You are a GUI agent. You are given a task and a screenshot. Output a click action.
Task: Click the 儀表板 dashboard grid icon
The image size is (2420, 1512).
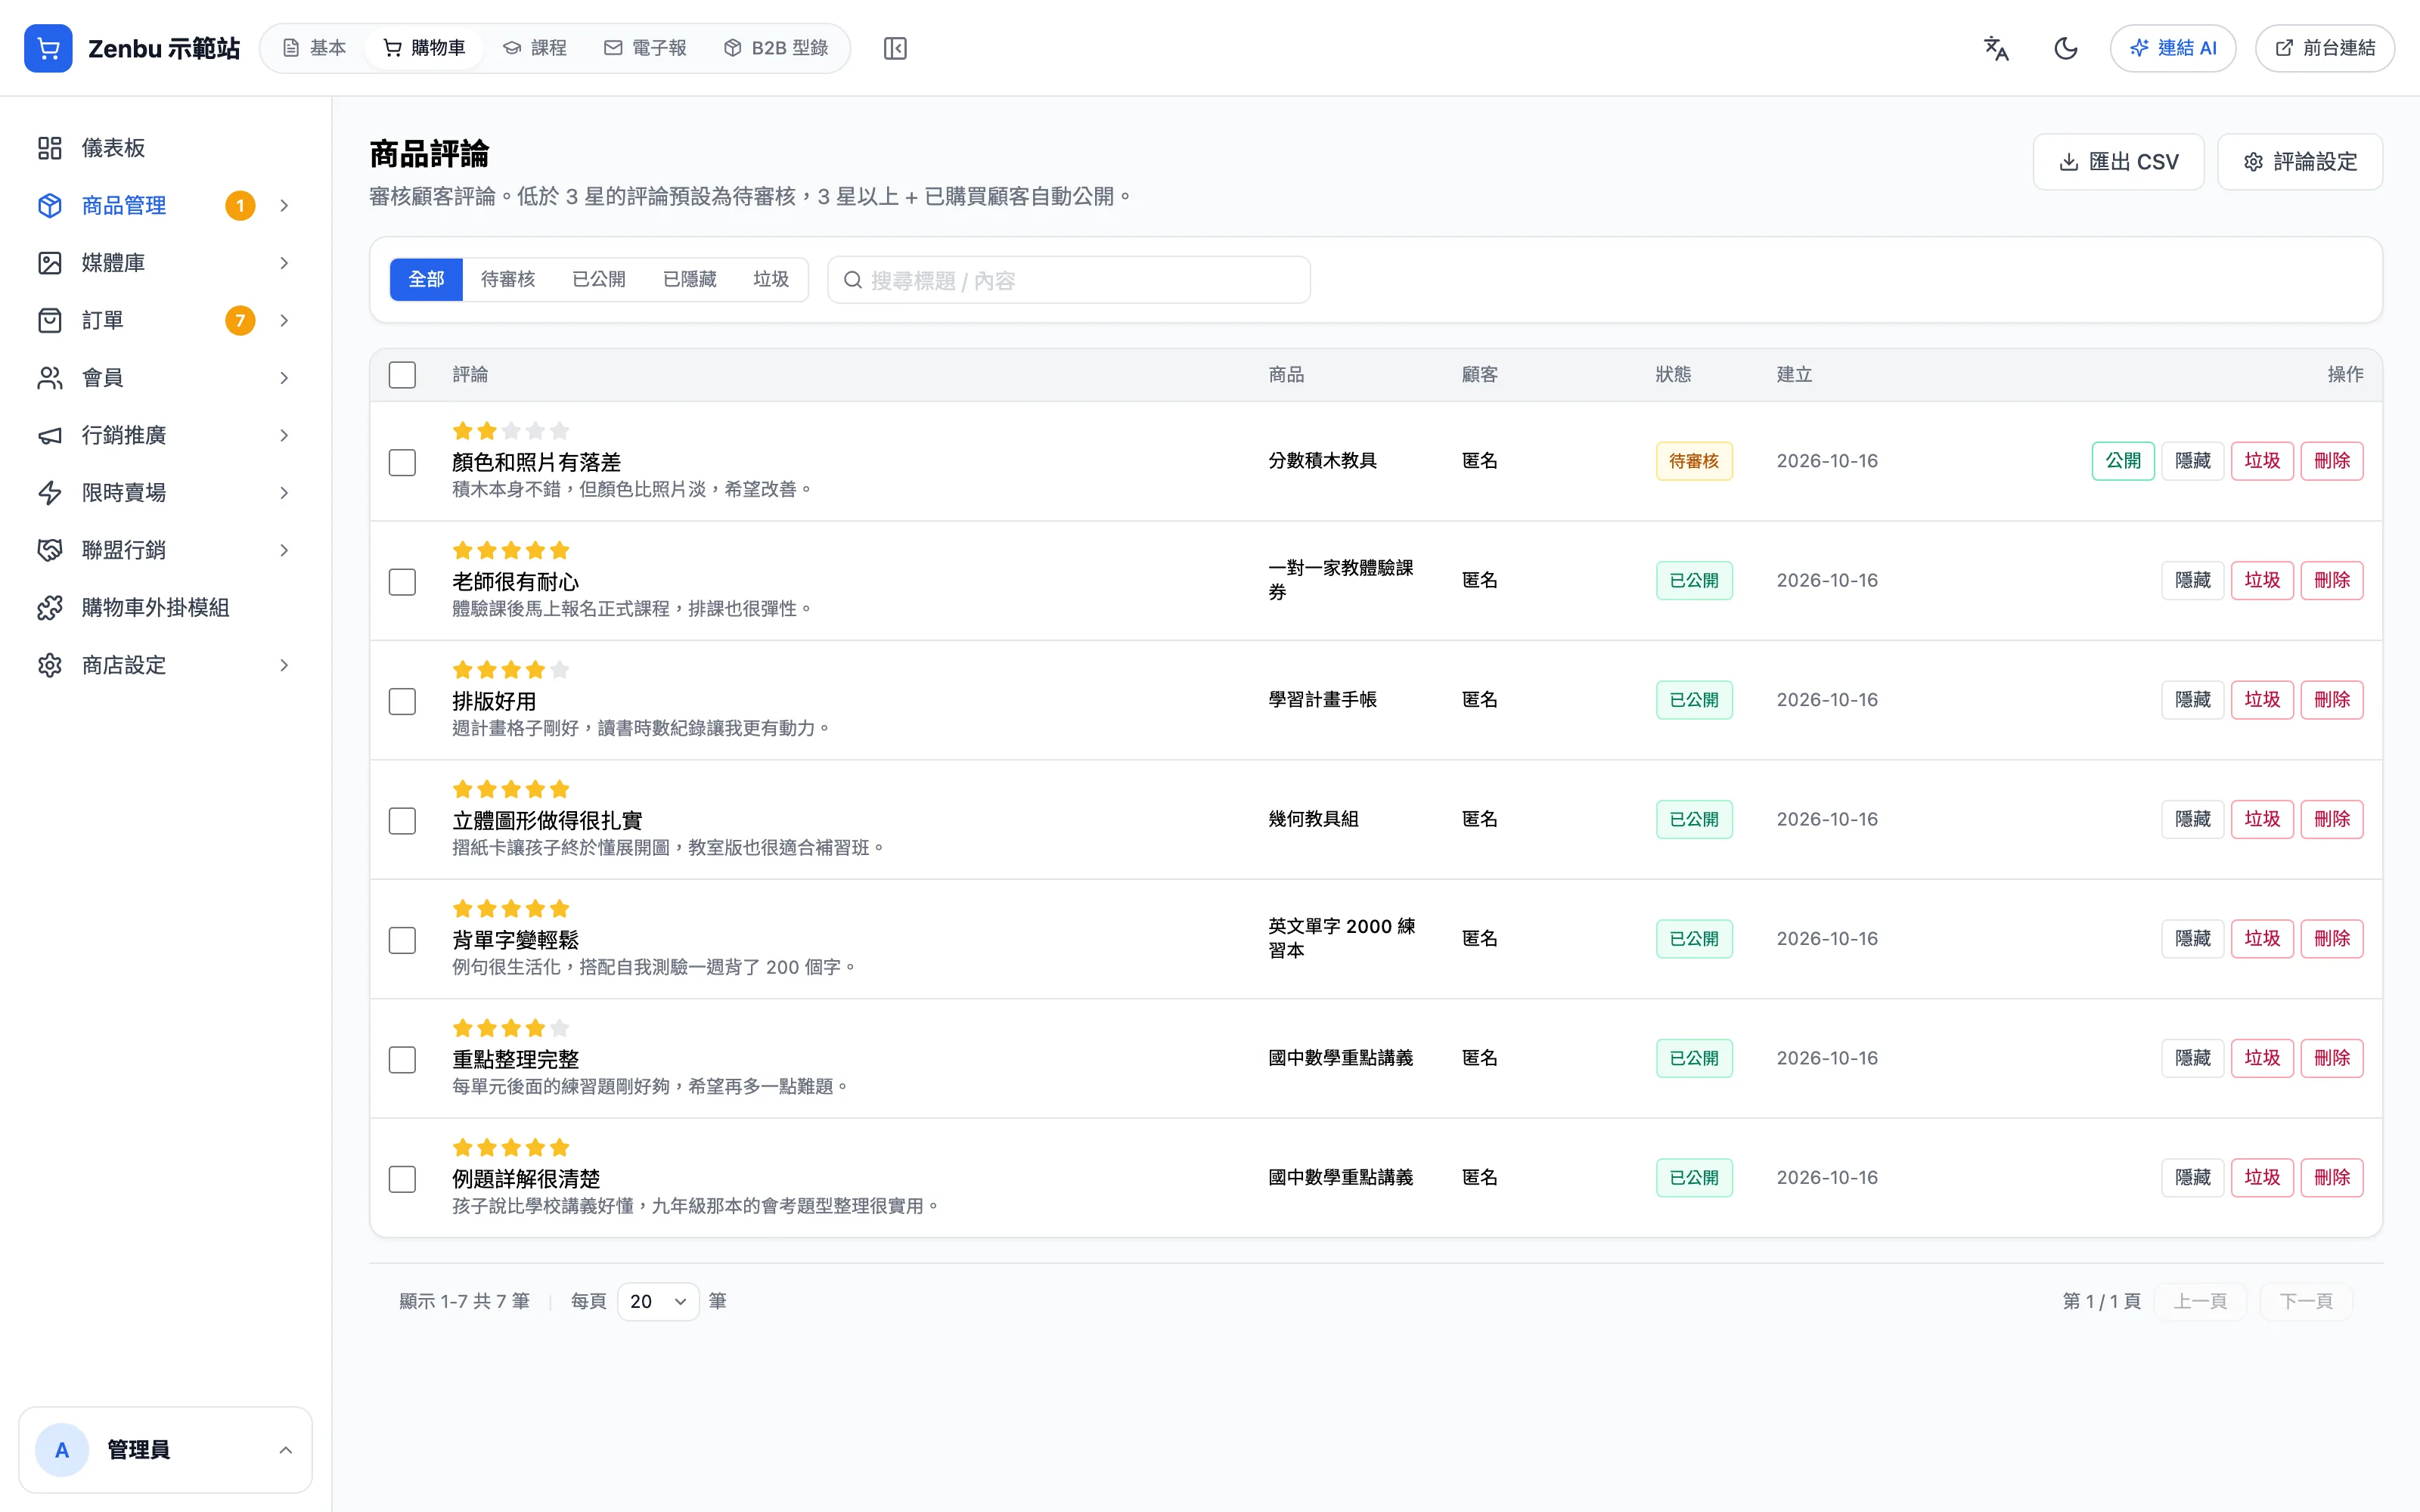coord(50,148)
